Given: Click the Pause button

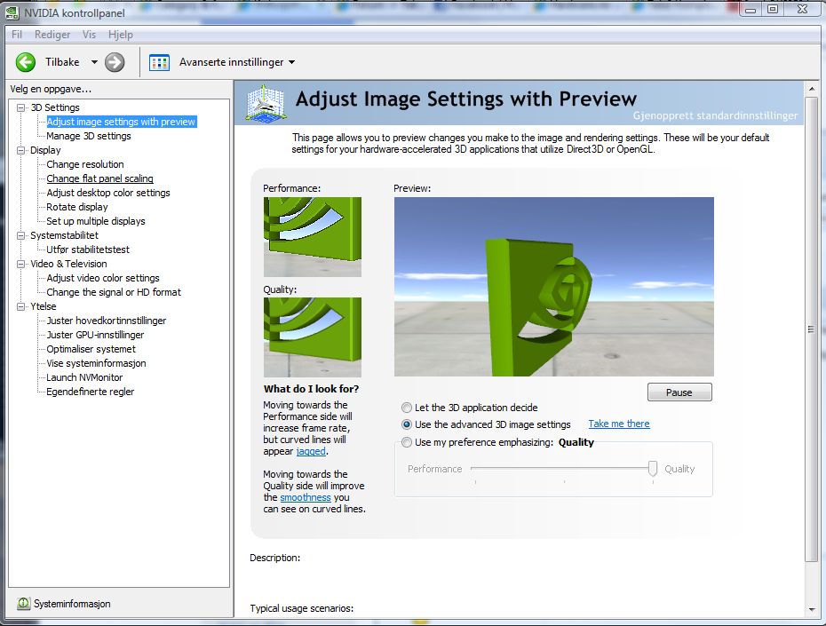Looking at the screenshot, I should tap(679, 392).
